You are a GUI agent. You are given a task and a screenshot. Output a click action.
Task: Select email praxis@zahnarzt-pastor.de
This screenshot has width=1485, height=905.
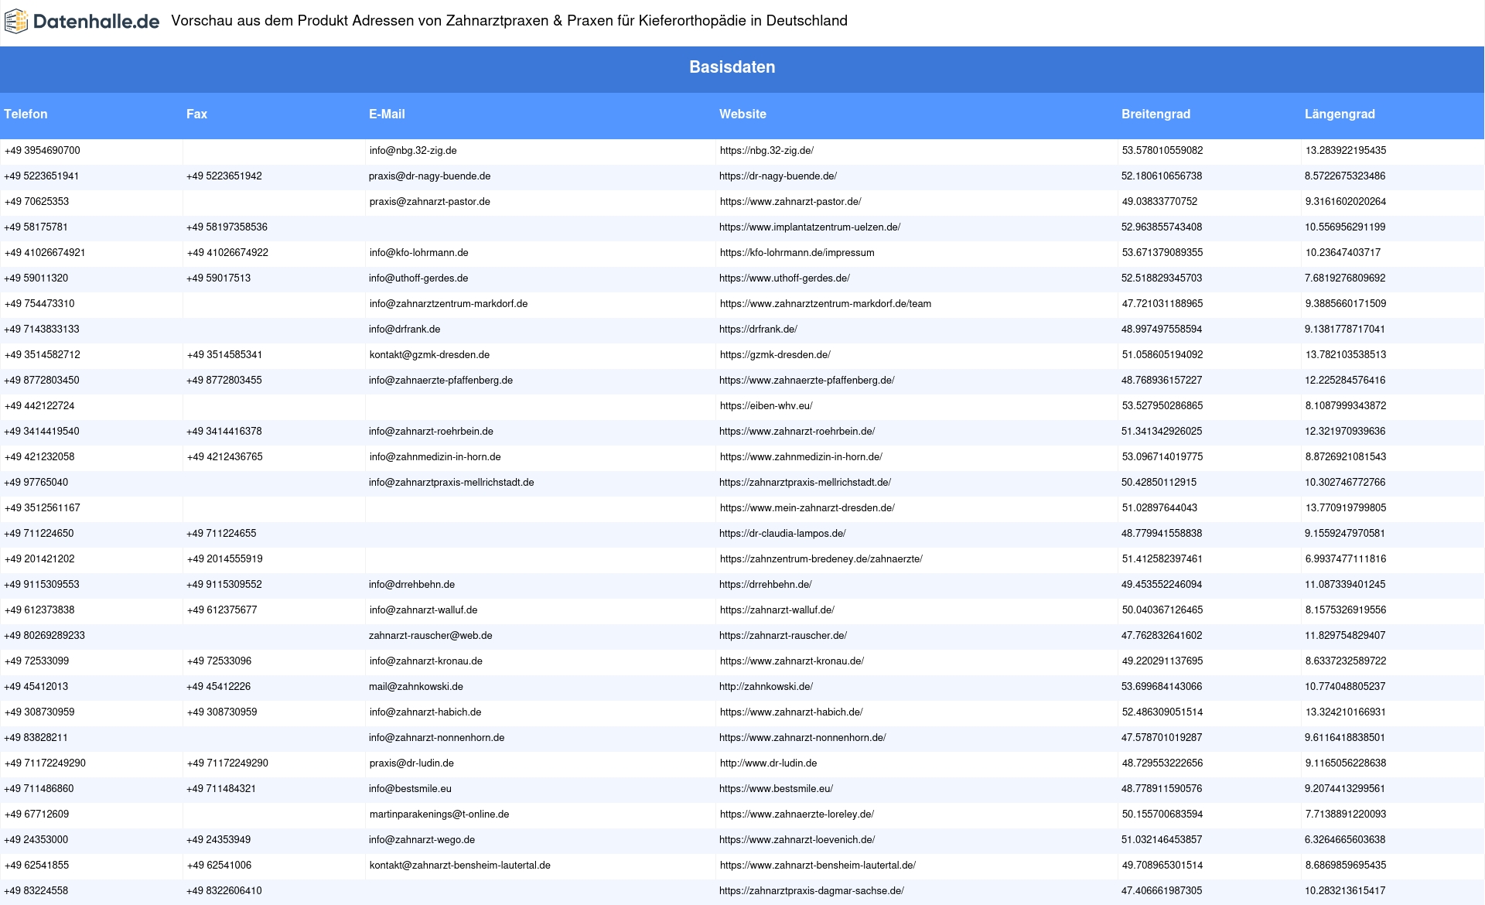pyautogui.click(x=430, y=202)
